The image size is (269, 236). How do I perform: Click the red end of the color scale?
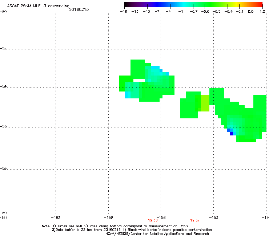click(260, 5)
